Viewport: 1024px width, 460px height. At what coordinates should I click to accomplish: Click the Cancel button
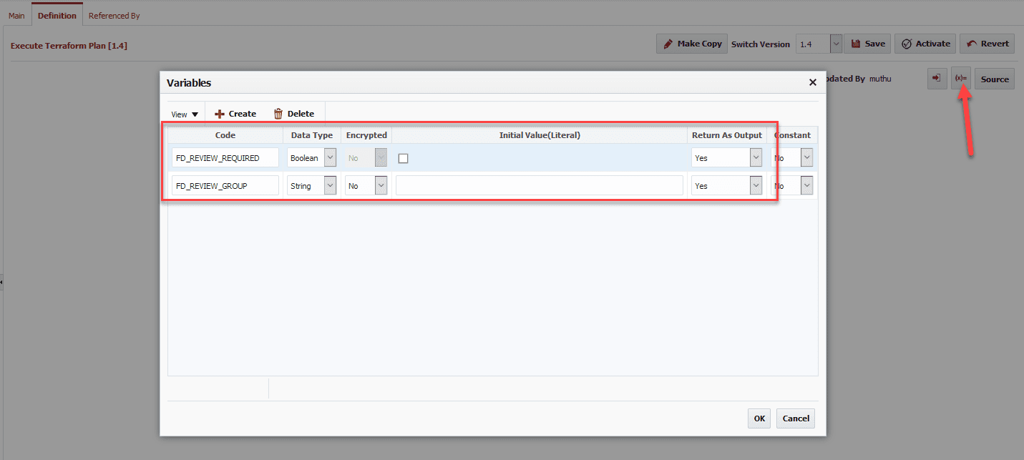pyautogui.click(x=796, y=419)
